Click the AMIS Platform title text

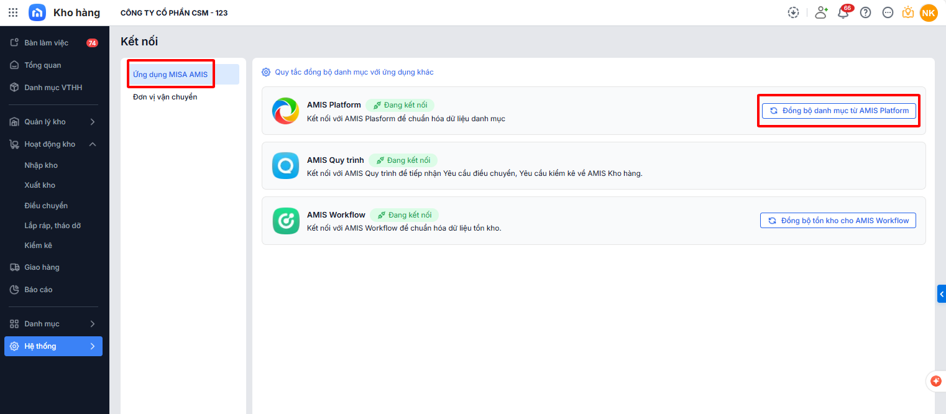point(334,105)
